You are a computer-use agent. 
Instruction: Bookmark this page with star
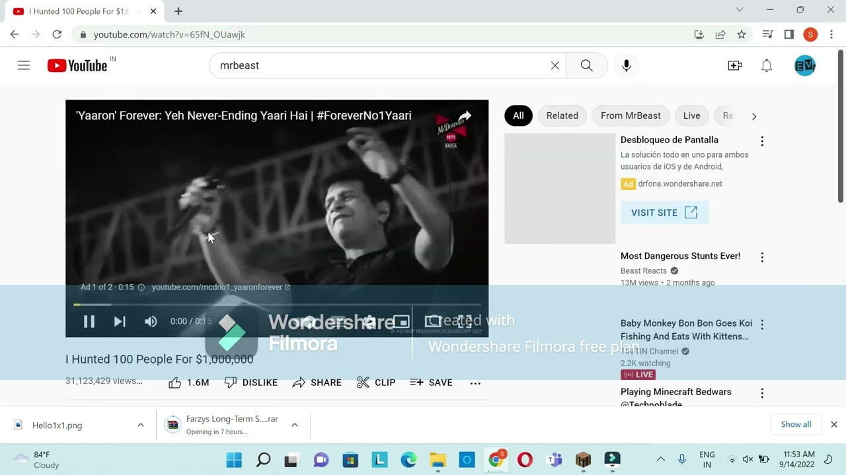[x=742, y=34]
